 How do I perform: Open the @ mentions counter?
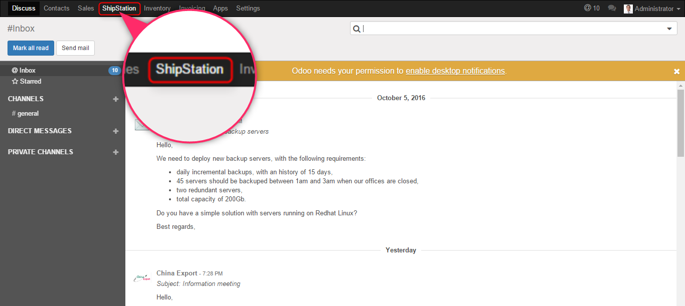click(592, 9)
